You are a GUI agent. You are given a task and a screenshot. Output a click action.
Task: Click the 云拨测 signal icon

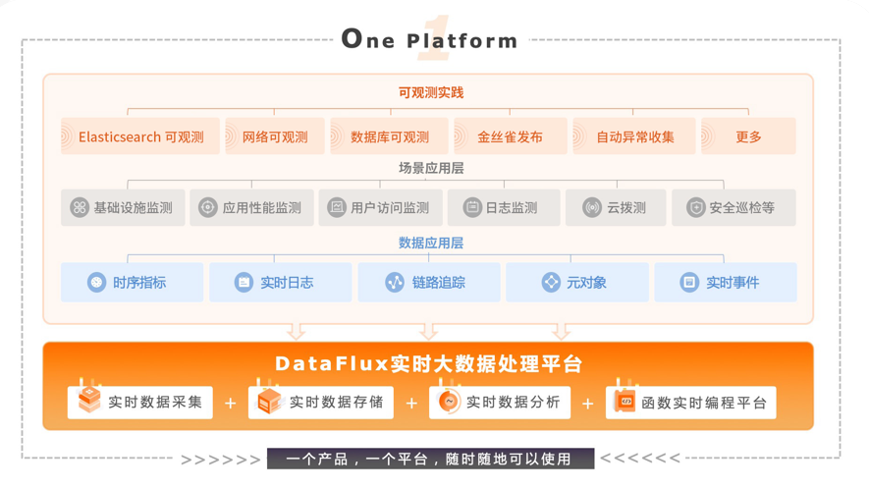point(592,207)
